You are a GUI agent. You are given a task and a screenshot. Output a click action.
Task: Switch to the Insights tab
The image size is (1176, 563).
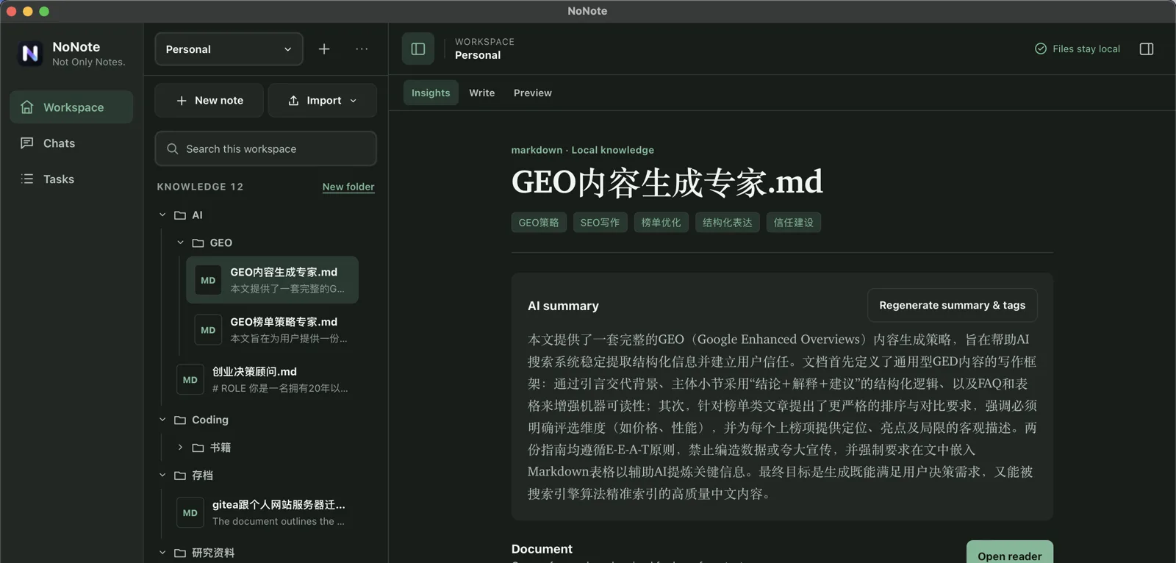point(431,93)
